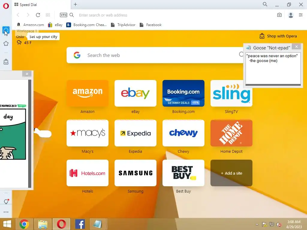Click Set up your city button
307x230 pixels.
[43, 37]
